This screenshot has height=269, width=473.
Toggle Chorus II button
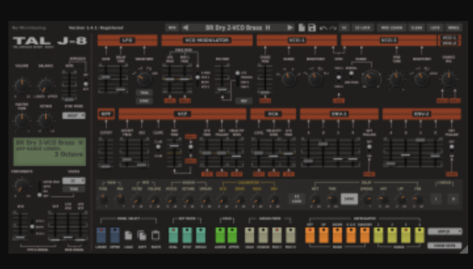453,199
